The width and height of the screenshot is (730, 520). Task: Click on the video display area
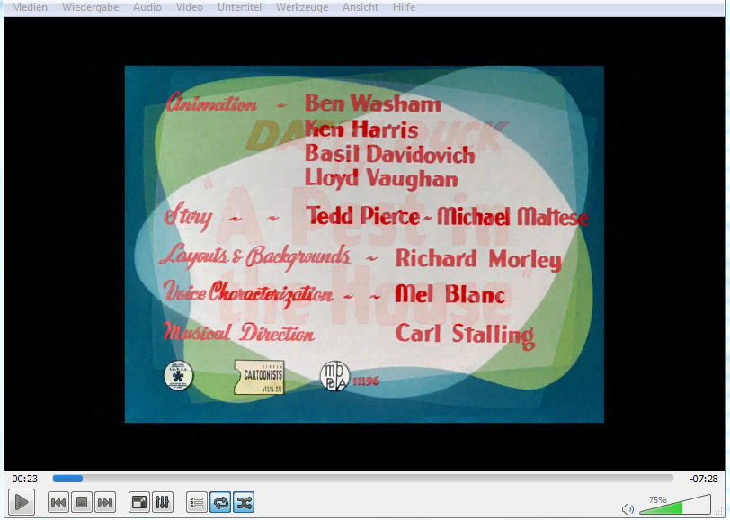364,244
